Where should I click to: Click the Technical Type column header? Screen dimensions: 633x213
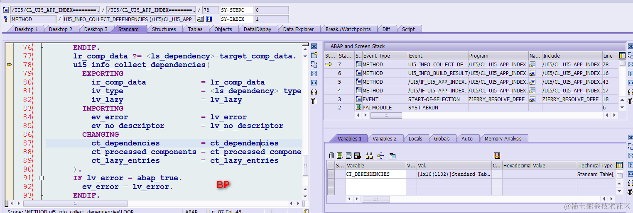[596, 165]
